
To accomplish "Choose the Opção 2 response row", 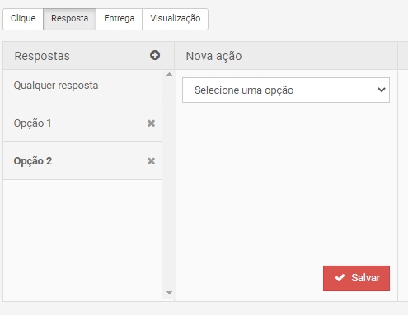I will [x=82, y=161].
